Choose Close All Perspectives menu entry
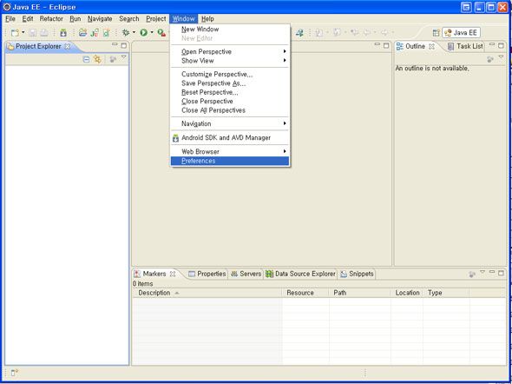Image resolution: width=512 pixels, height=384 pixels. [230, 110]
